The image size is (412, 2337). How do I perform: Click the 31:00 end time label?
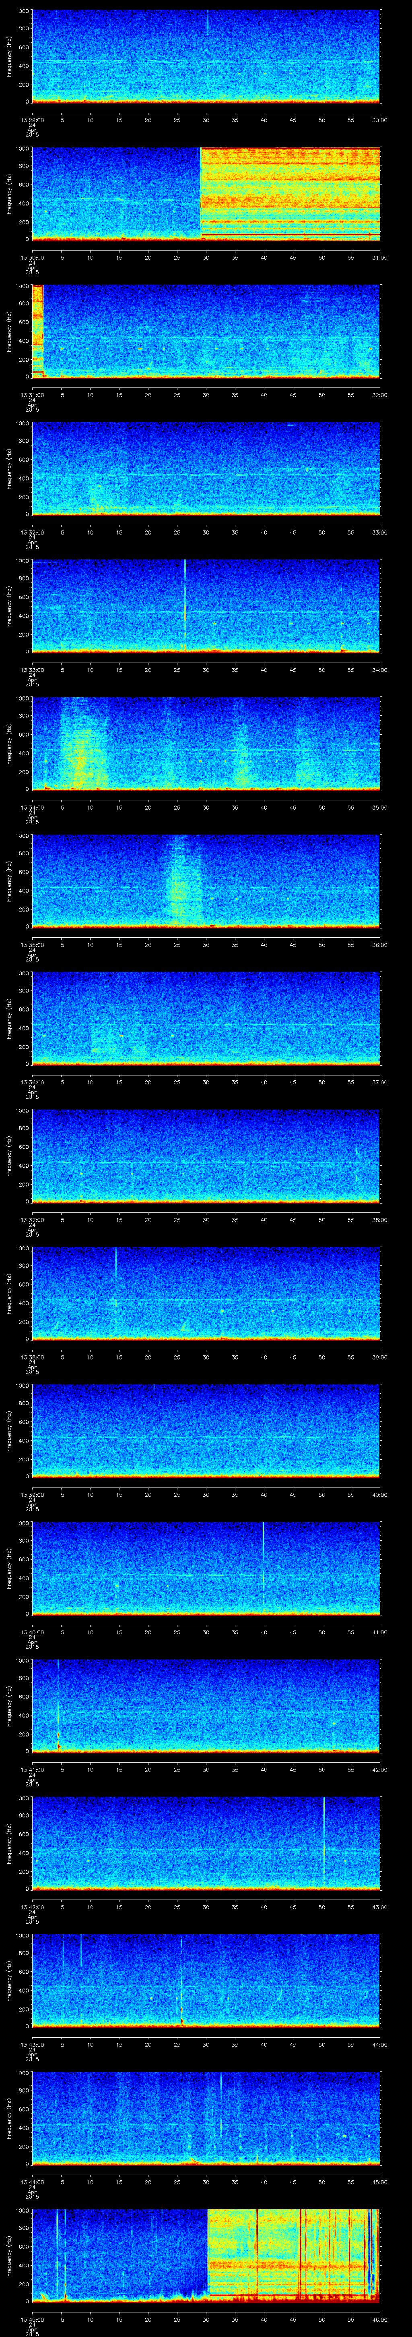click(x=380, y=258)
